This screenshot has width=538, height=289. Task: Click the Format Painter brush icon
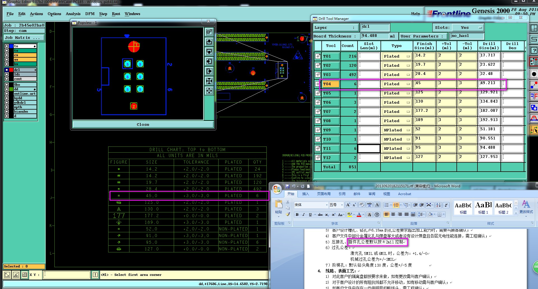288,214
